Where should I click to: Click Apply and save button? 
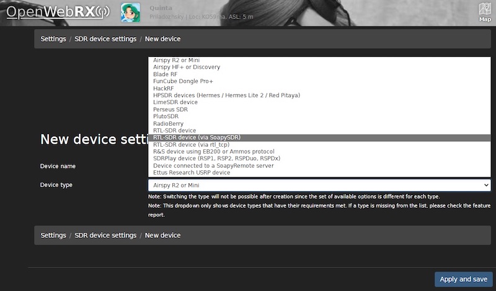pyautogui.click(x=463, y=279)
